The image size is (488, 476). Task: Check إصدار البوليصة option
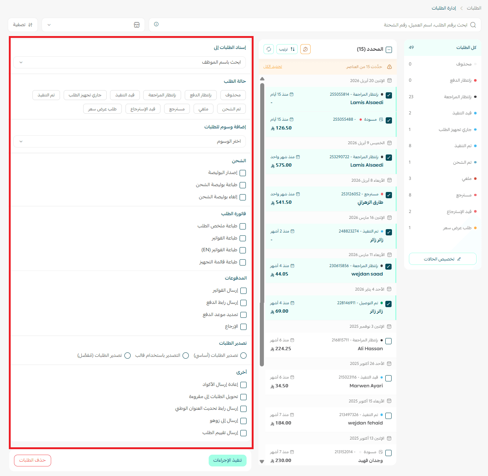pos(243,173)
